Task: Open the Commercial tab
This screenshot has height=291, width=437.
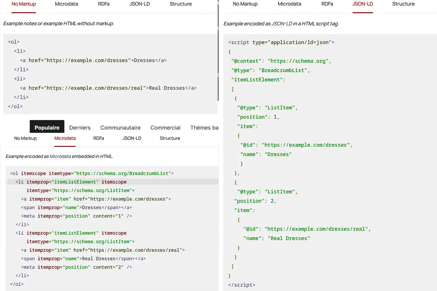Action: (x=165, y=128)
